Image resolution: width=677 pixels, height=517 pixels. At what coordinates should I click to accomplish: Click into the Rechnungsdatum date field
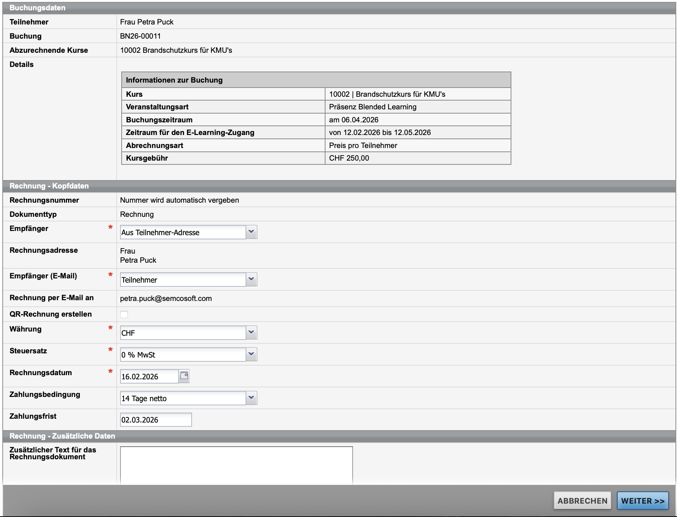149,376
